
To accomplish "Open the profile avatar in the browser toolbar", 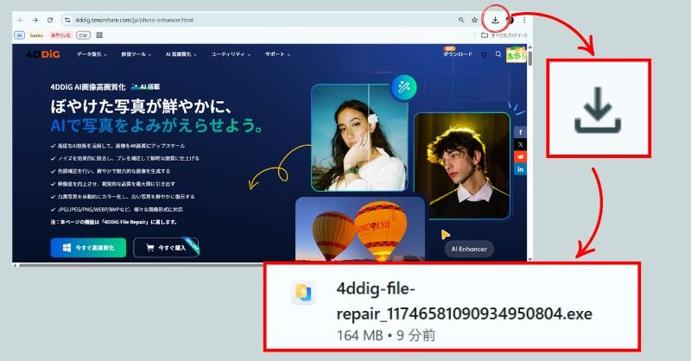I will pyautogui.click(x=510, y=20).
